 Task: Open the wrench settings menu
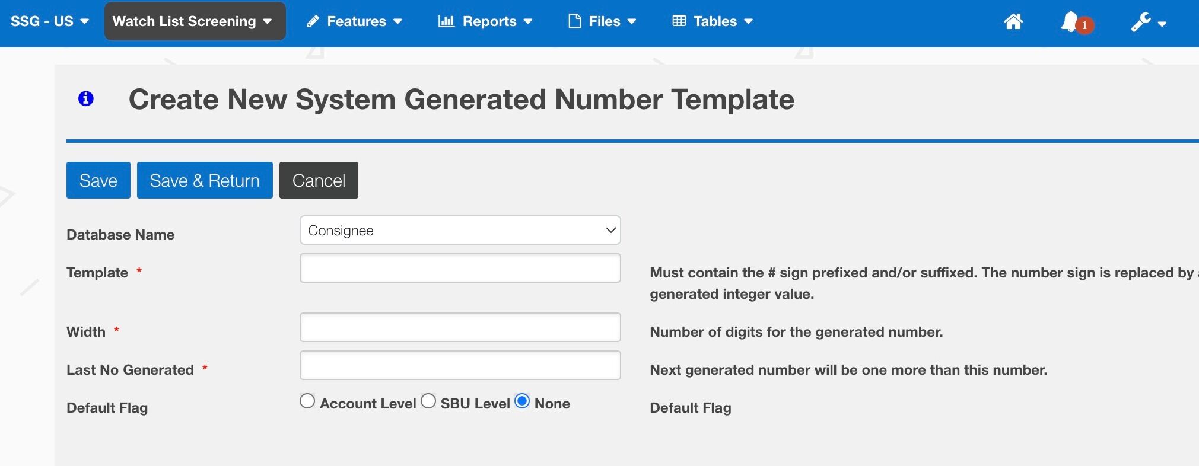[x=1149, y=23]
